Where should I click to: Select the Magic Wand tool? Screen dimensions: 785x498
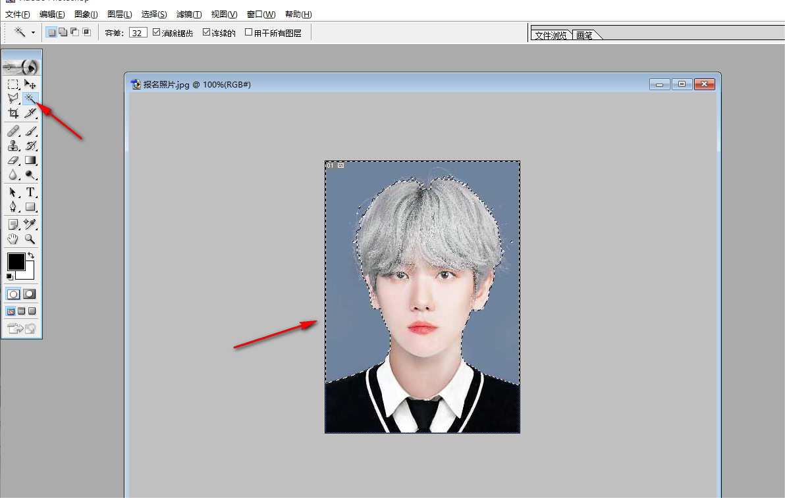pyautogui.click(x=30, y=98)
